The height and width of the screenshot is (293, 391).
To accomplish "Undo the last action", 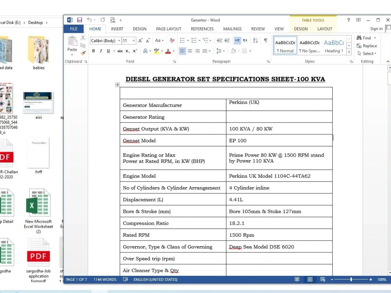I will tap(89, 20).
